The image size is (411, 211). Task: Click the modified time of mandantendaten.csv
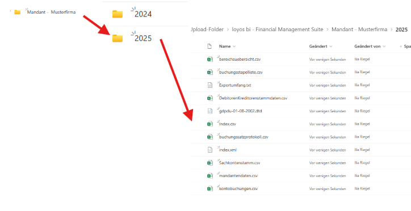coord(328,176)
